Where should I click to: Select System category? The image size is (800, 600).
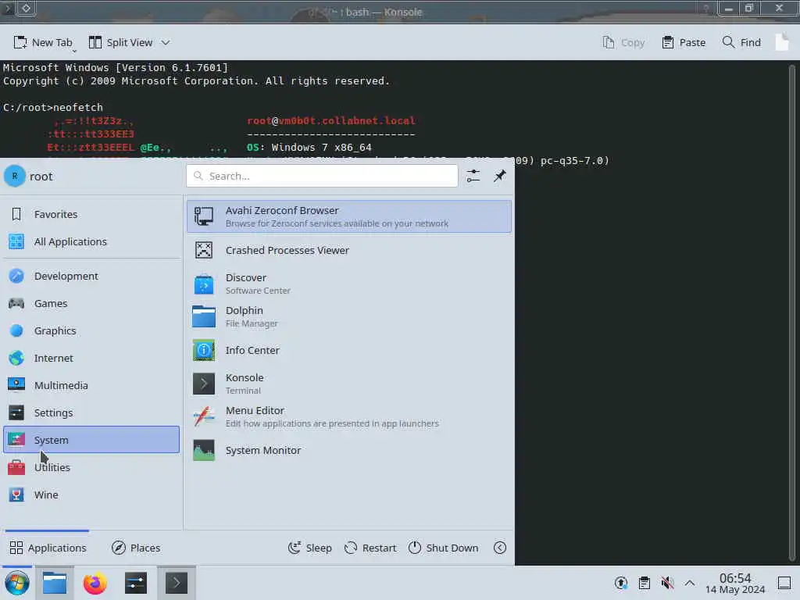point(91,440)
